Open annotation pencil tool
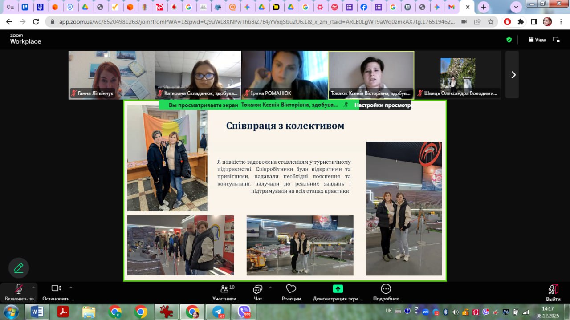570x320 pixels. (x=19, y=268)
